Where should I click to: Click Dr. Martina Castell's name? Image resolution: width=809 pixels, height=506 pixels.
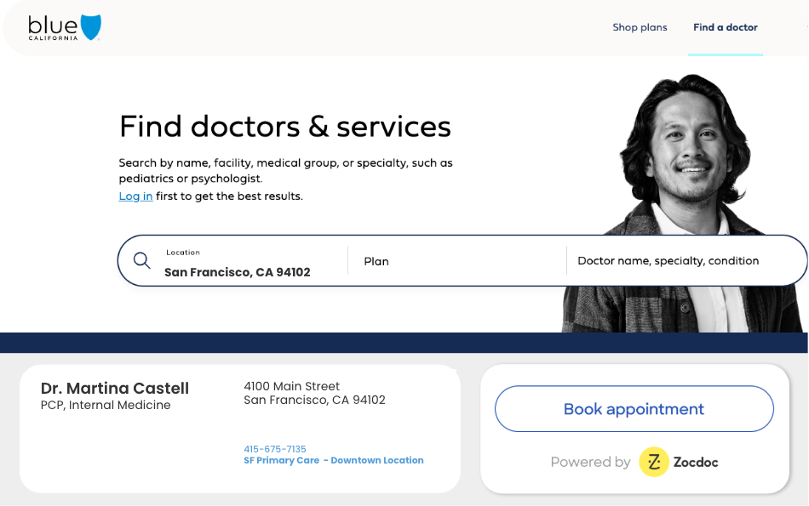point(114,388)
